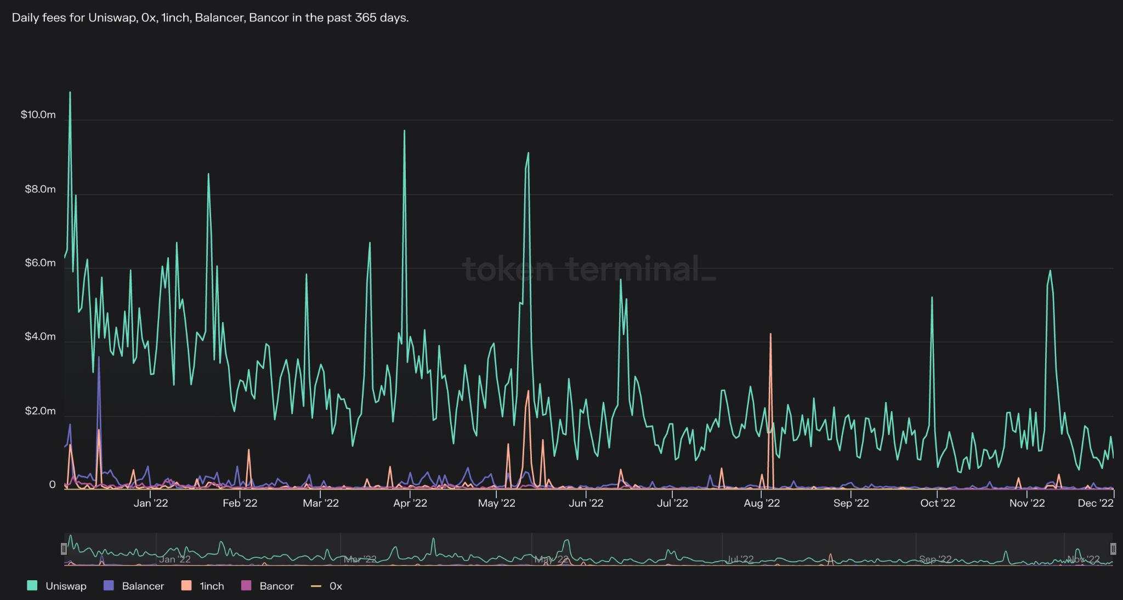Screen dimensions: 1123x600
Task: Click the $6.0m y-axis label
Action: [40, 263]
